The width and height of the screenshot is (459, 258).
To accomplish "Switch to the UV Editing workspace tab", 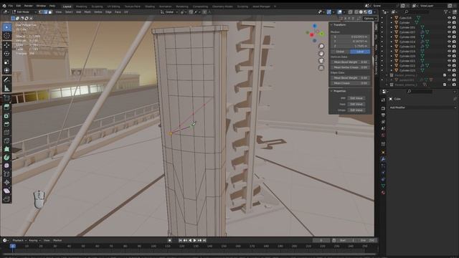I will point(113,6).
